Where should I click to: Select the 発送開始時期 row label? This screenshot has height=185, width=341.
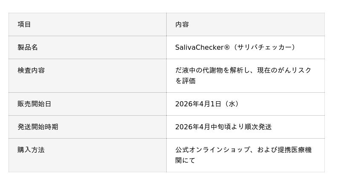click(38, 127)
